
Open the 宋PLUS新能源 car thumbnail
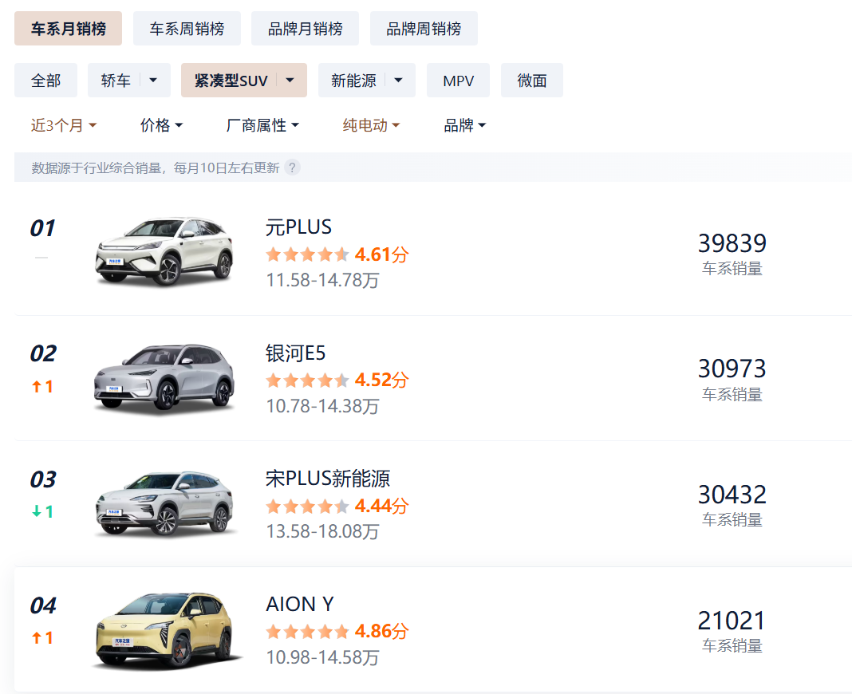pyautogui.click(x=165, y=503)
